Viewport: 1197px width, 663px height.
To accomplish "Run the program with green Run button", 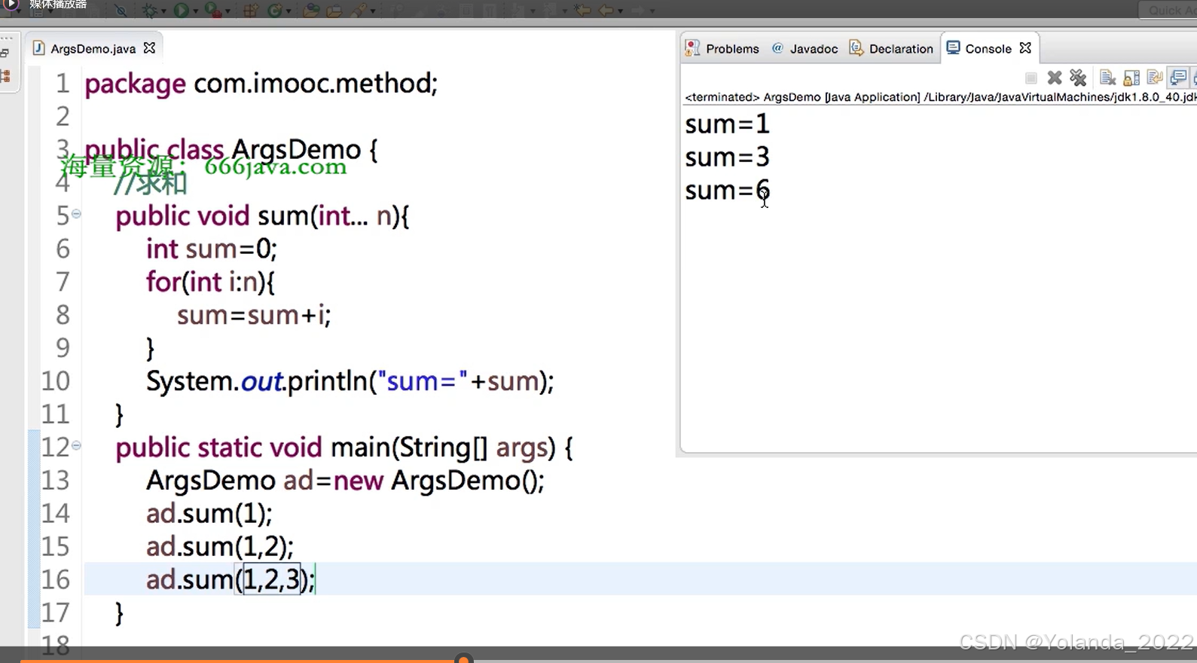I will (181, 10).
